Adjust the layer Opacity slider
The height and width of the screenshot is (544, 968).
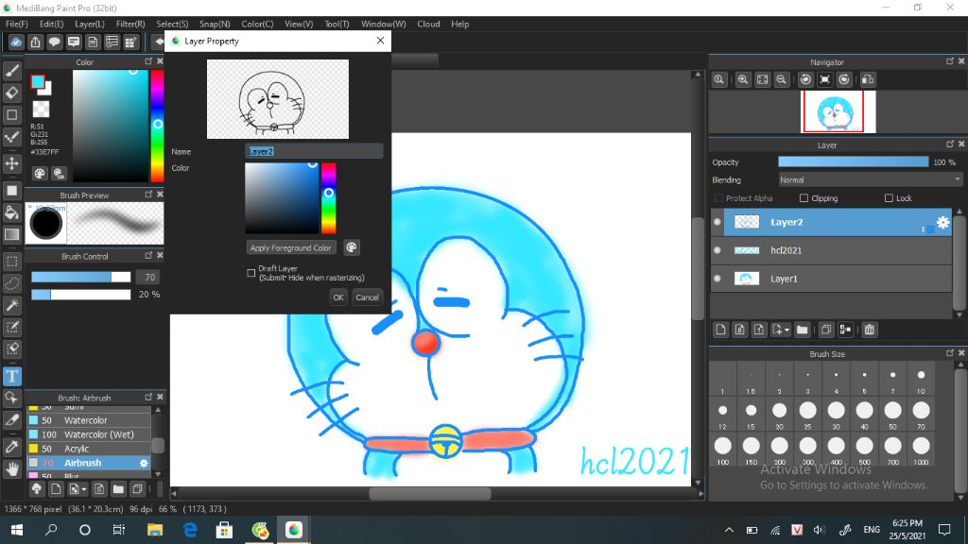tap(853, 162)
